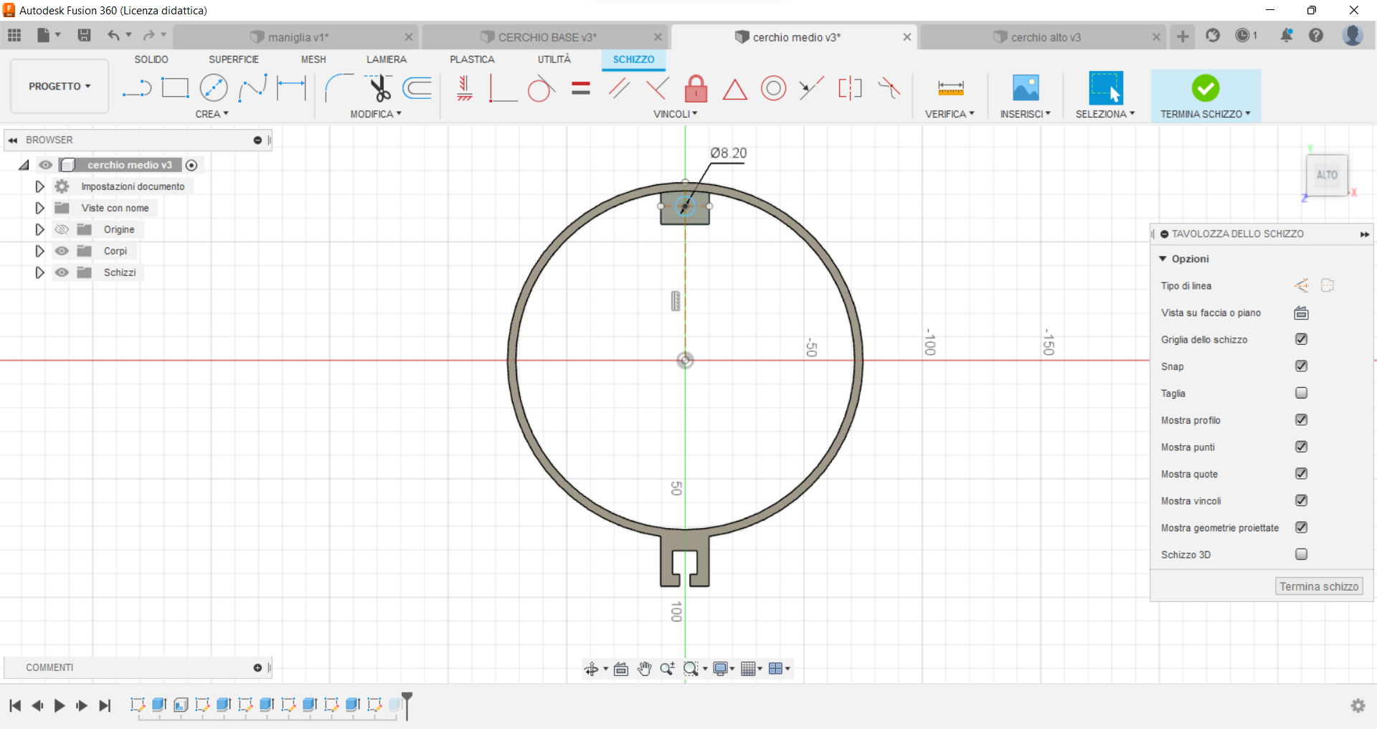
Task: Click the ALTO face on the ViewCube
Action: 1328,174
